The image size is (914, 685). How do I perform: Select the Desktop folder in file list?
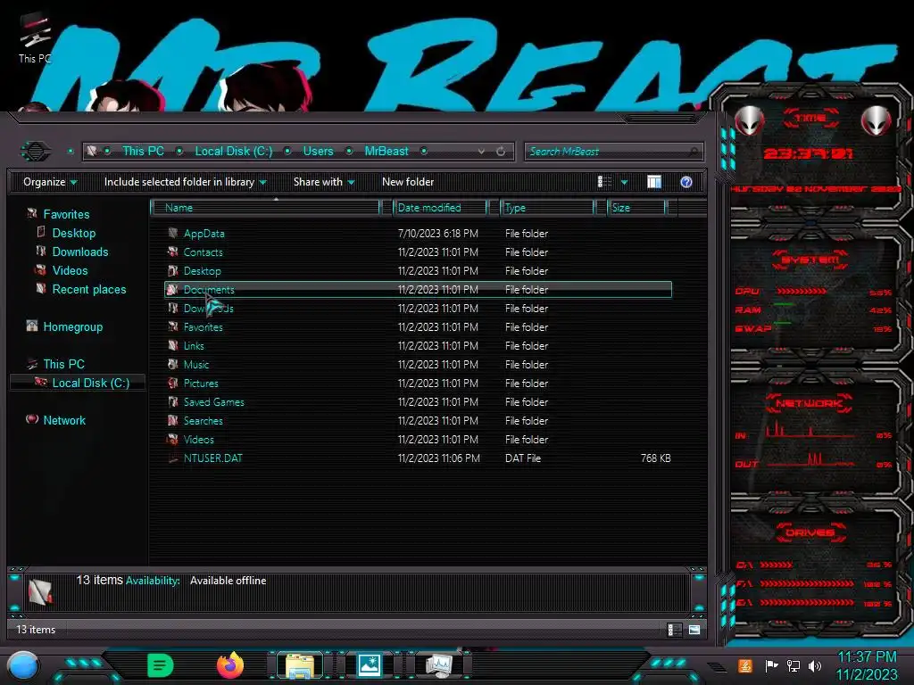(x=203, y=271)
